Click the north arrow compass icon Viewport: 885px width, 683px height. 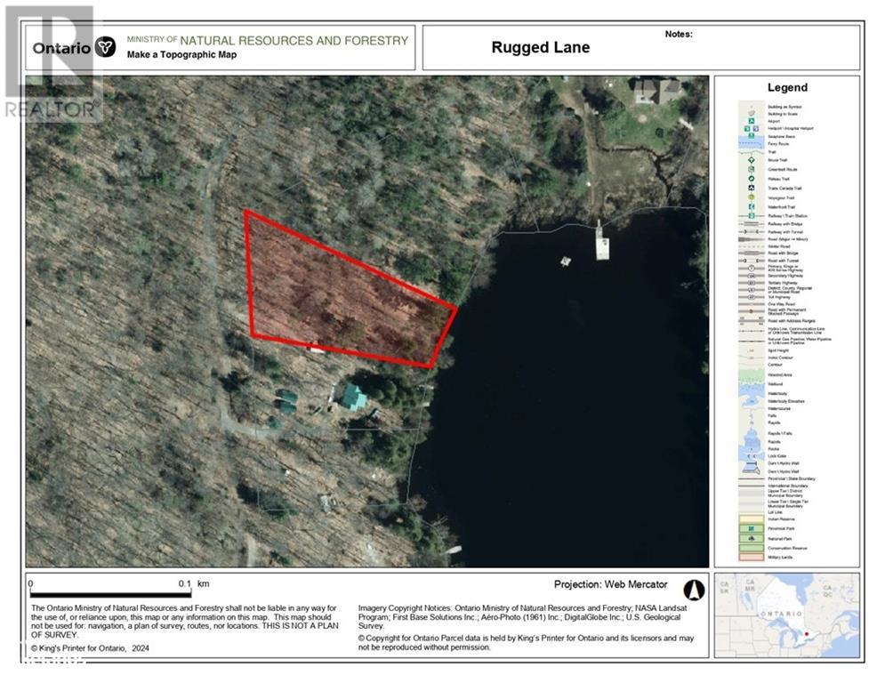click(694, 590)
